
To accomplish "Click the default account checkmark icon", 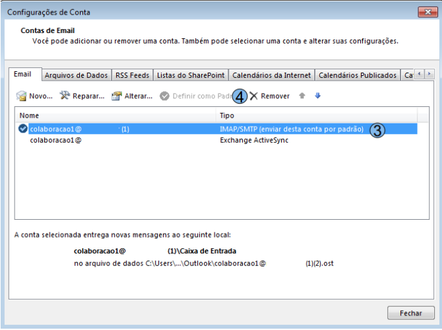I will [x=24, y=130].
